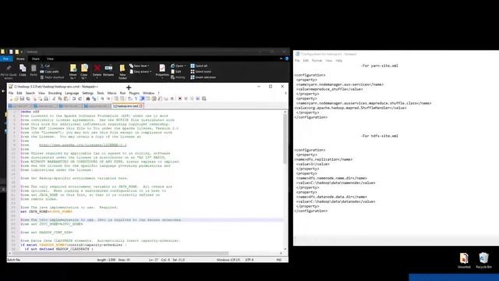Click the New file icon in Notepad++ toolbar
499x281 pixels.
point(11,99)
